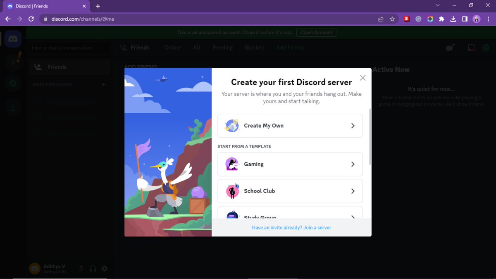Toggle deafen headphones icon

(93, 269)
